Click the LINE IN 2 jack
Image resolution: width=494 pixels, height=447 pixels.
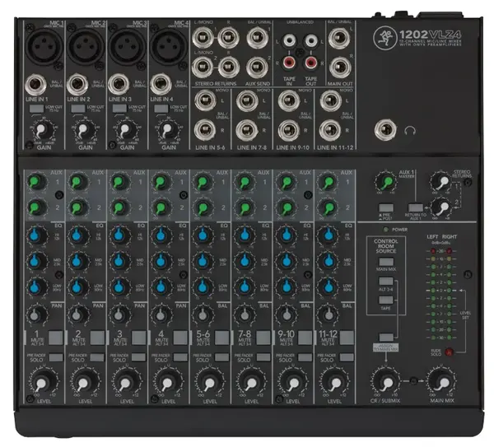tap(77, 85)
